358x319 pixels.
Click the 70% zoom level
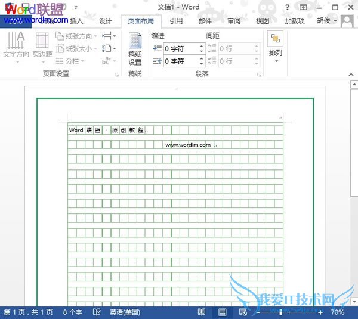coord(338,312)
